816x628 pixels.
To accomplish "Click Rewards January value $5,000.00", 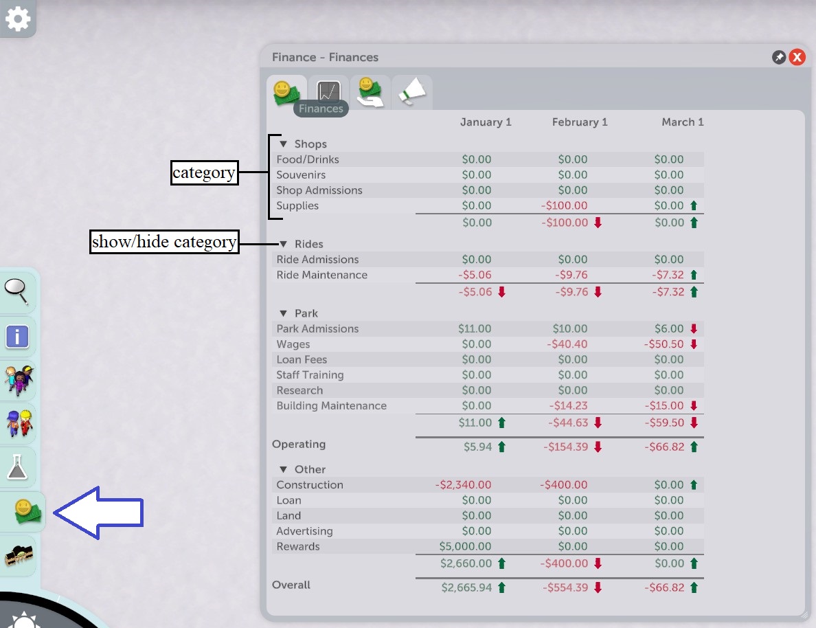I will (x=465, y=546).
